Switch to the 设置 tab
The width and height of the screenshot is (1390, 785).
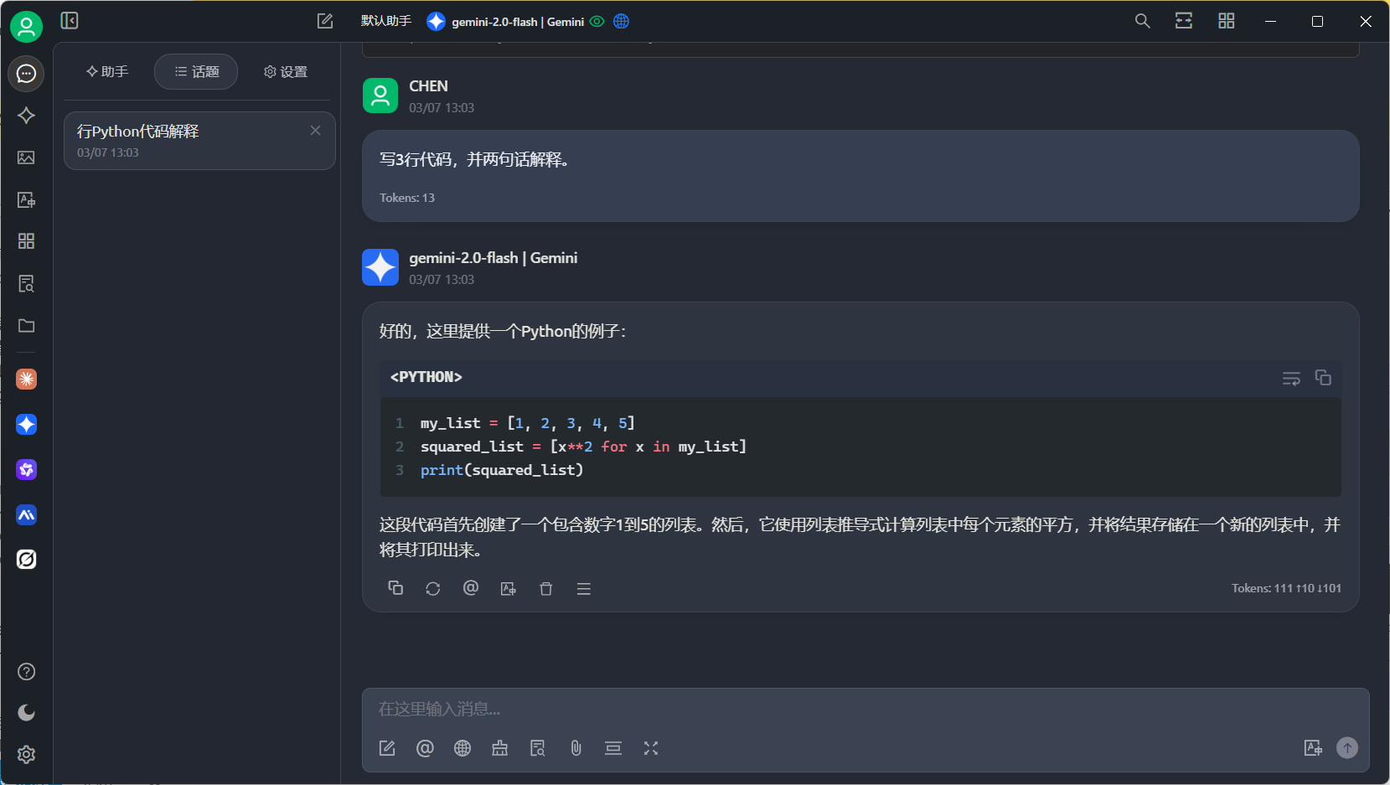(286, 72)
